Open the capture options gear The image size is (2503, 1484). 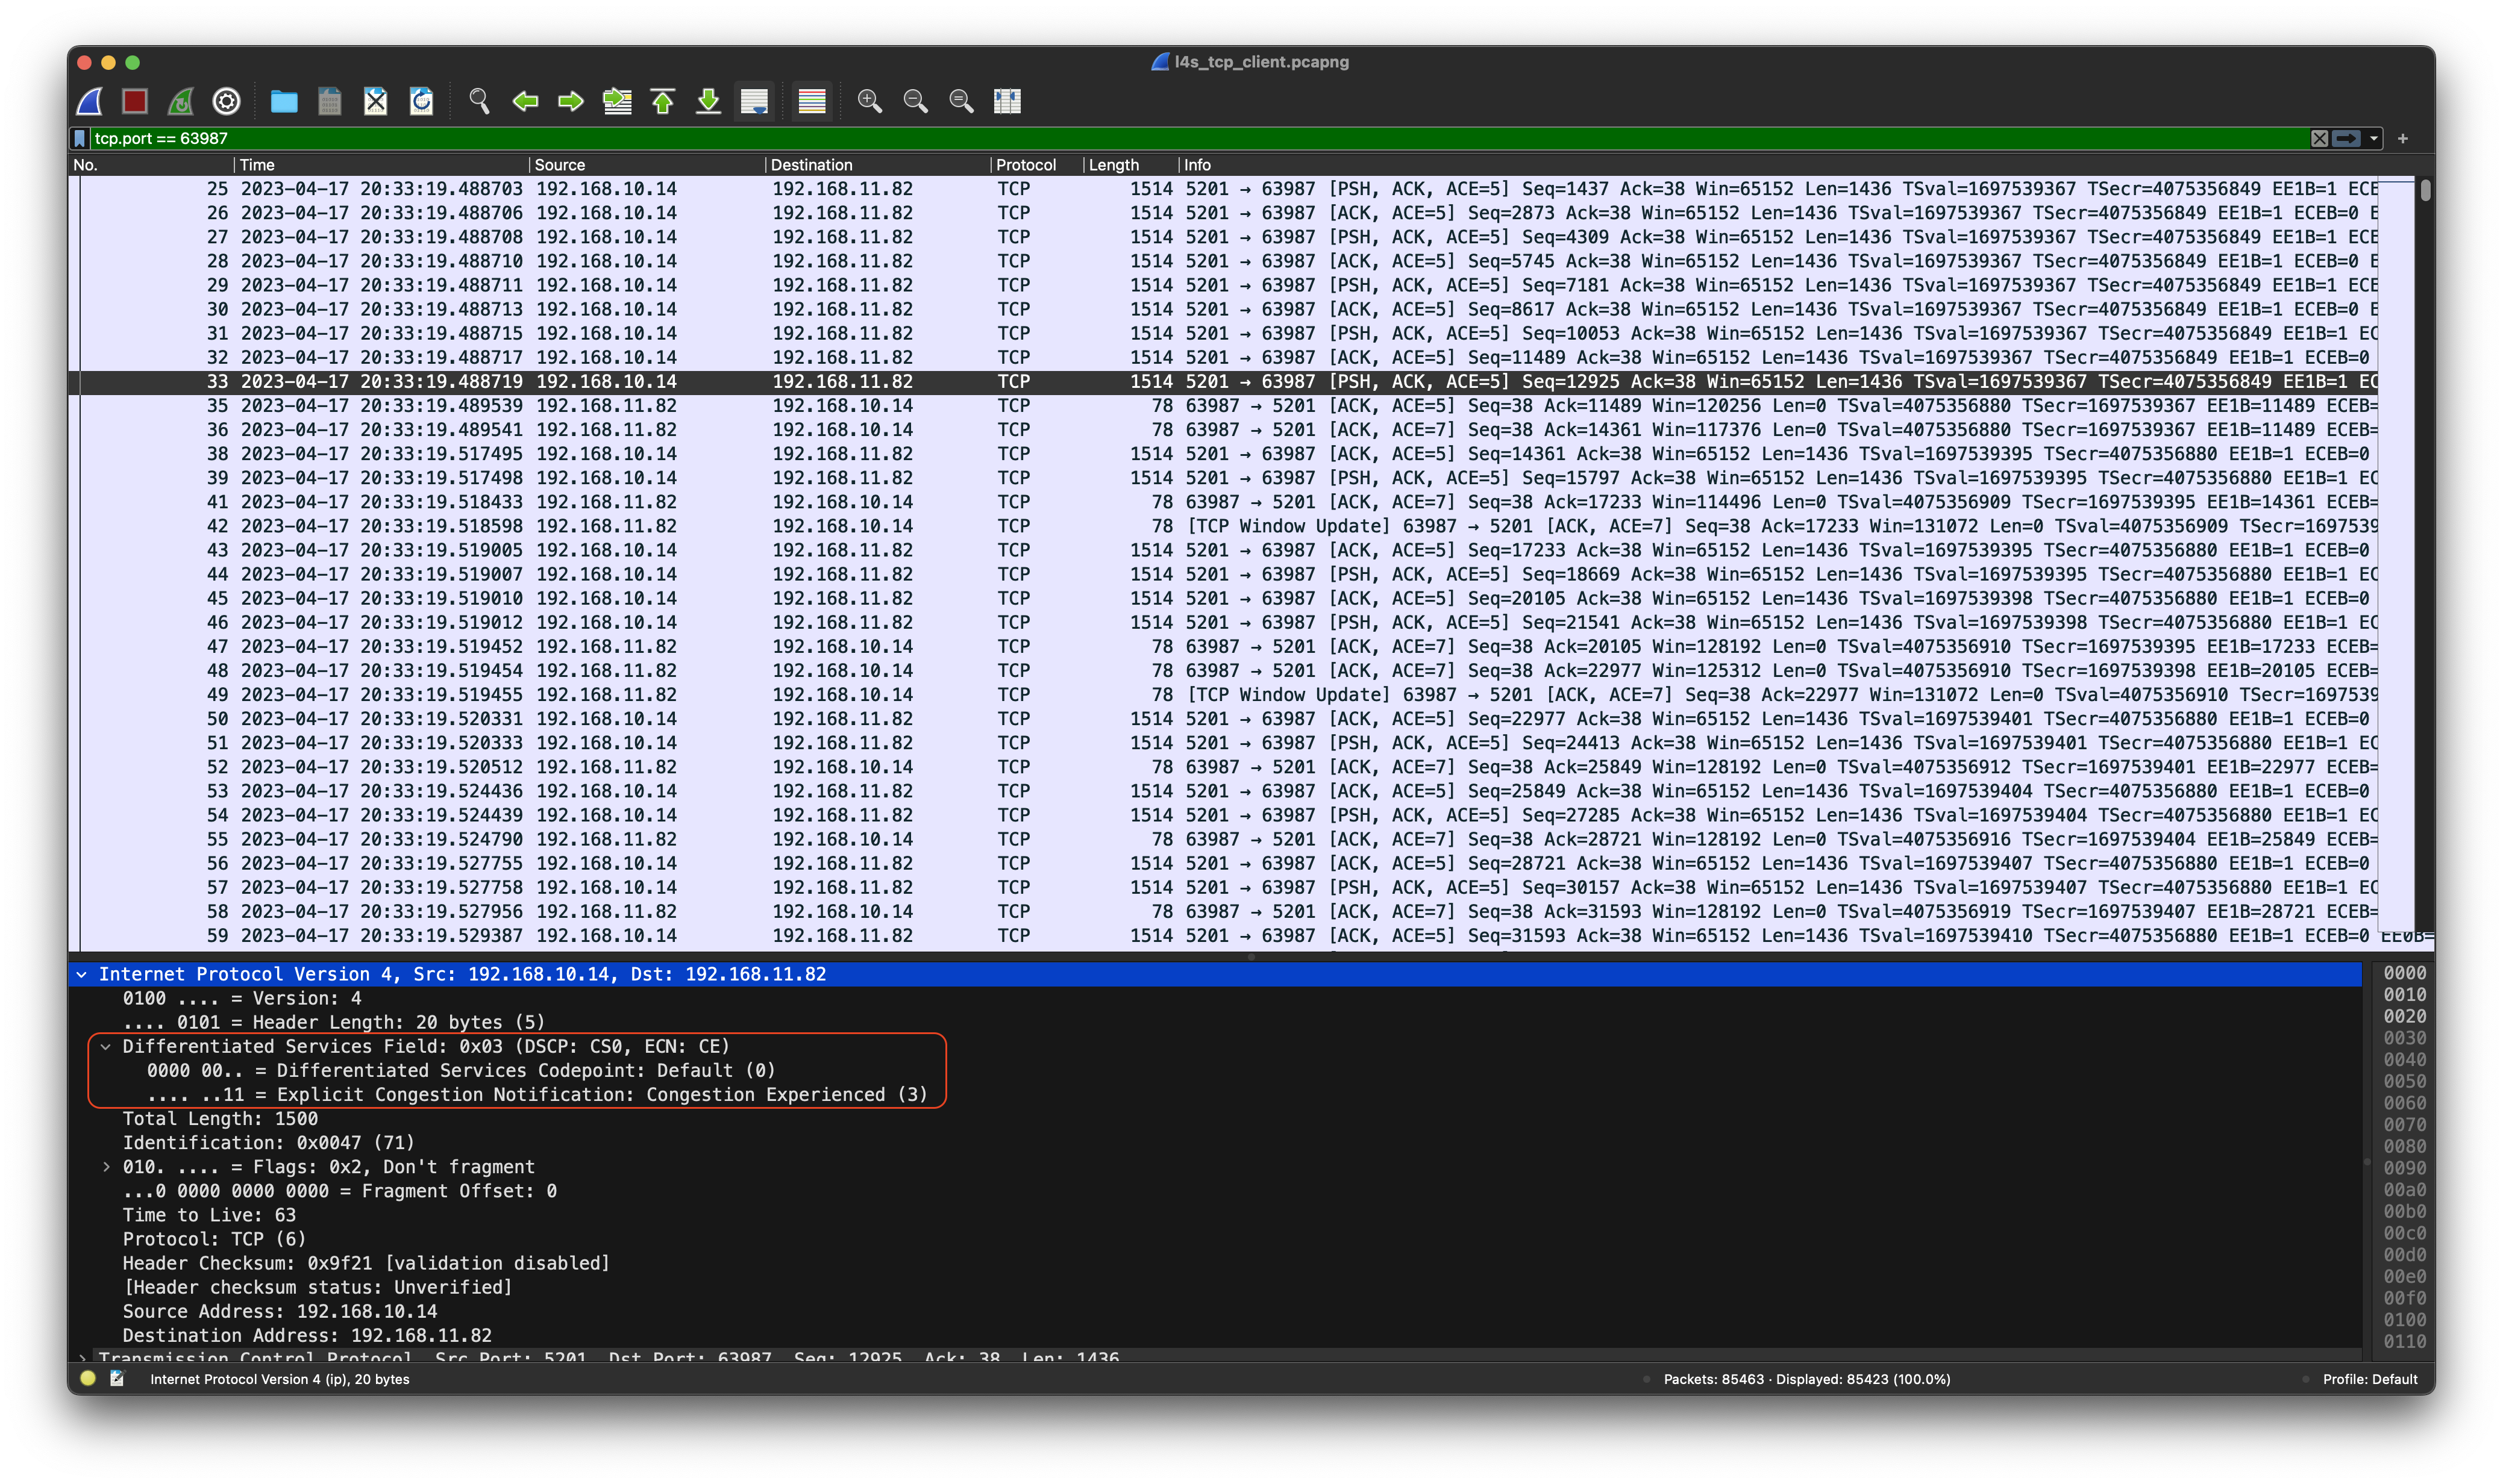tap(227, 101)
